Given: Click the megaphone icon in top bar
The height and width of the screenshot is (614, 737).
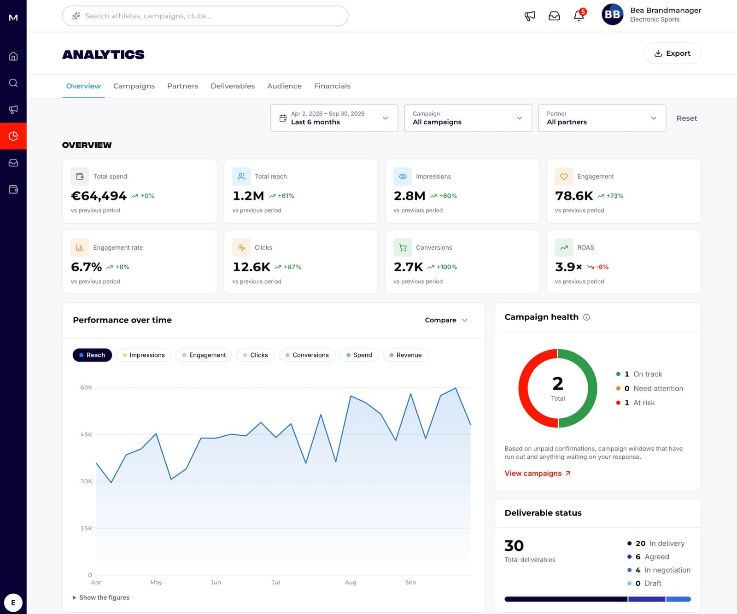Looking at the screenshot, I should (530, 16).
